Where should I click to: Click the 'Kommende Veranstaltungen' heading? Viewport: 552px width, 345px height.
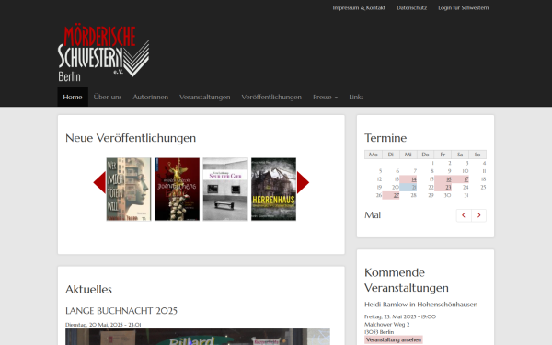click(407, 281)
